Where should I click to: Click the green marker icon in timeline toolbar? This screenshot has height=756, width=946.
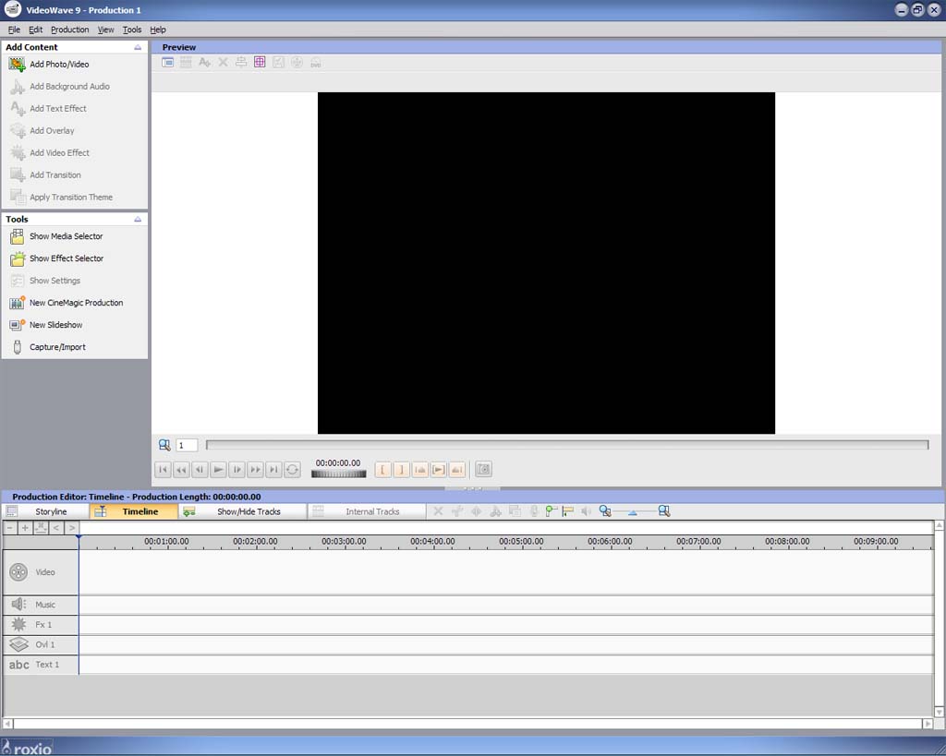pos(551,511)
